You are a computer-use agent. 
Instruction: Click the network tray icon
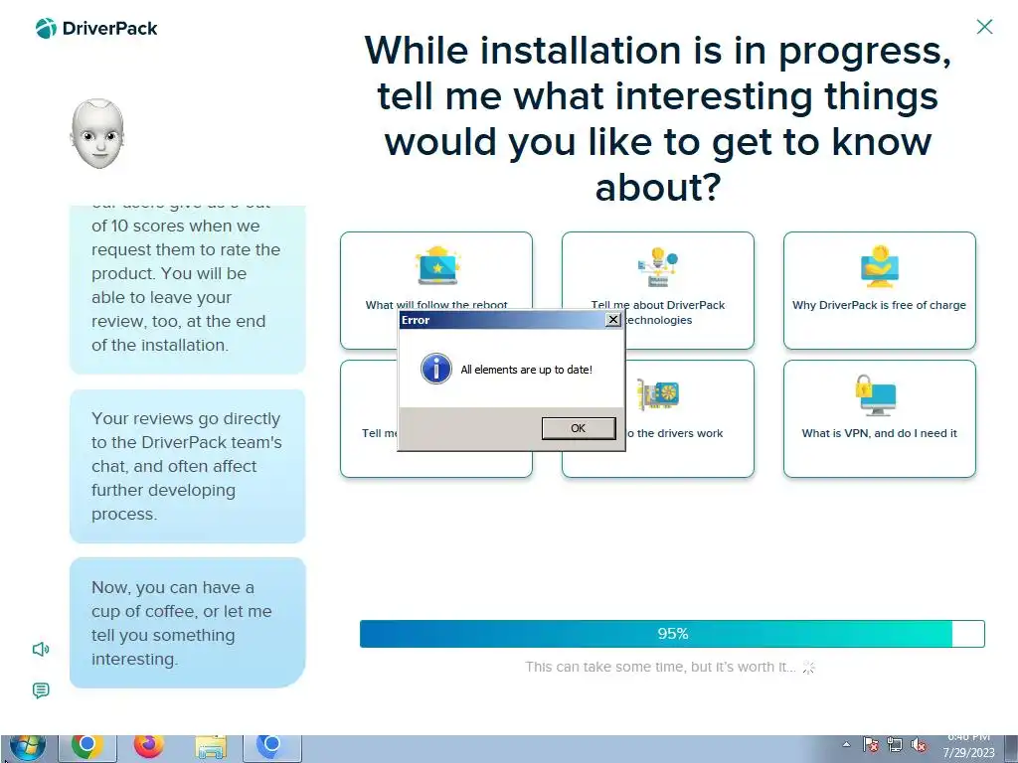click(x=895, y=745)
